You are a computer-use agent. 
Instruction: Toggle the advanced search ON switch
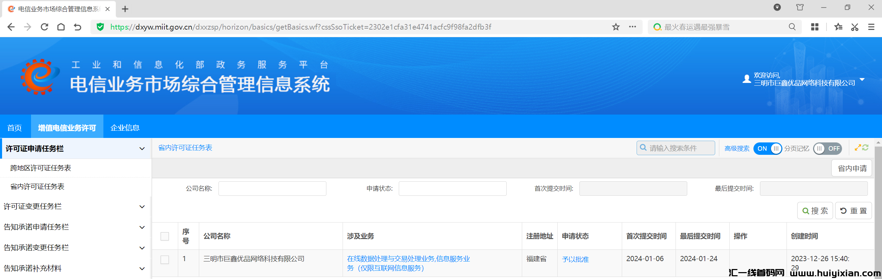(x=767, y=149)
